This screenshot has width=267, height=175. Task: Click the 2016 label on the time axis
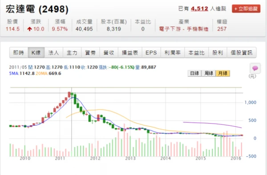pyautogui.click(x=236, y=158)
